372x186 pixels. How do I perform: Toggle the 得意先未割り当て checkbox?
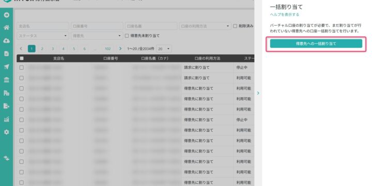[x=127, y=36]
